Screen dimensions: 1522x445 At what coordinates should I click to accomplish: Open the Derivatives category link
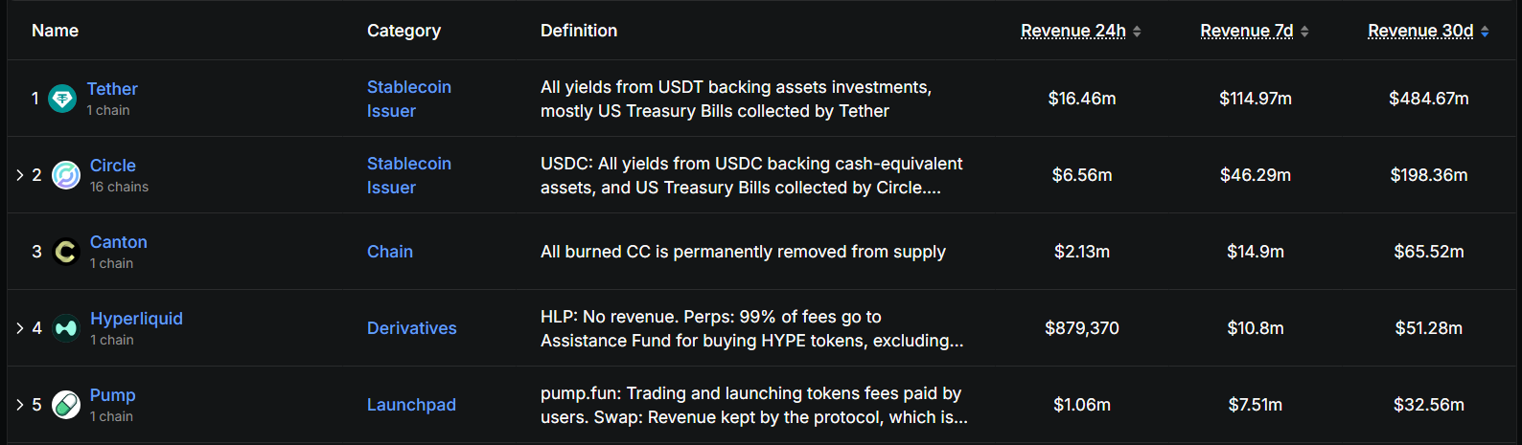pyautogui.click(x=411, y=328)
